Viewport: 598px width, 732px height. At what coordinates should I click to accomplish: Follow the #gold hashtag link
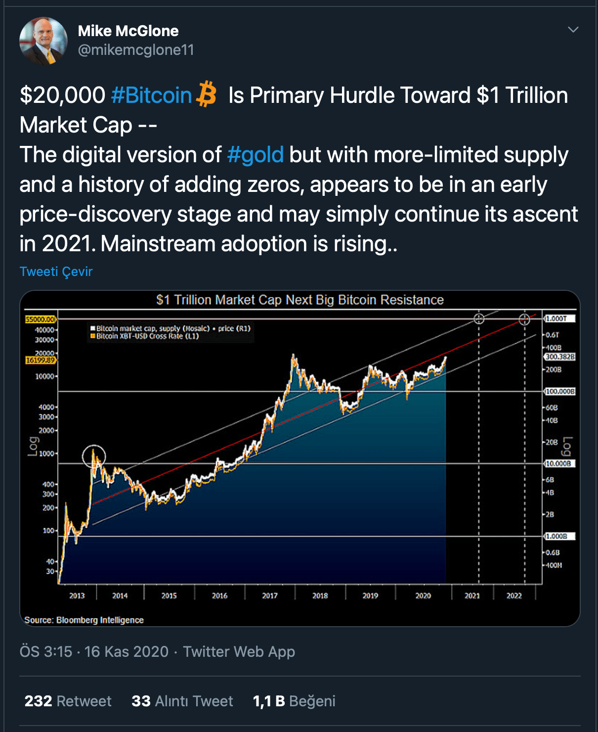tap(255, 155)
